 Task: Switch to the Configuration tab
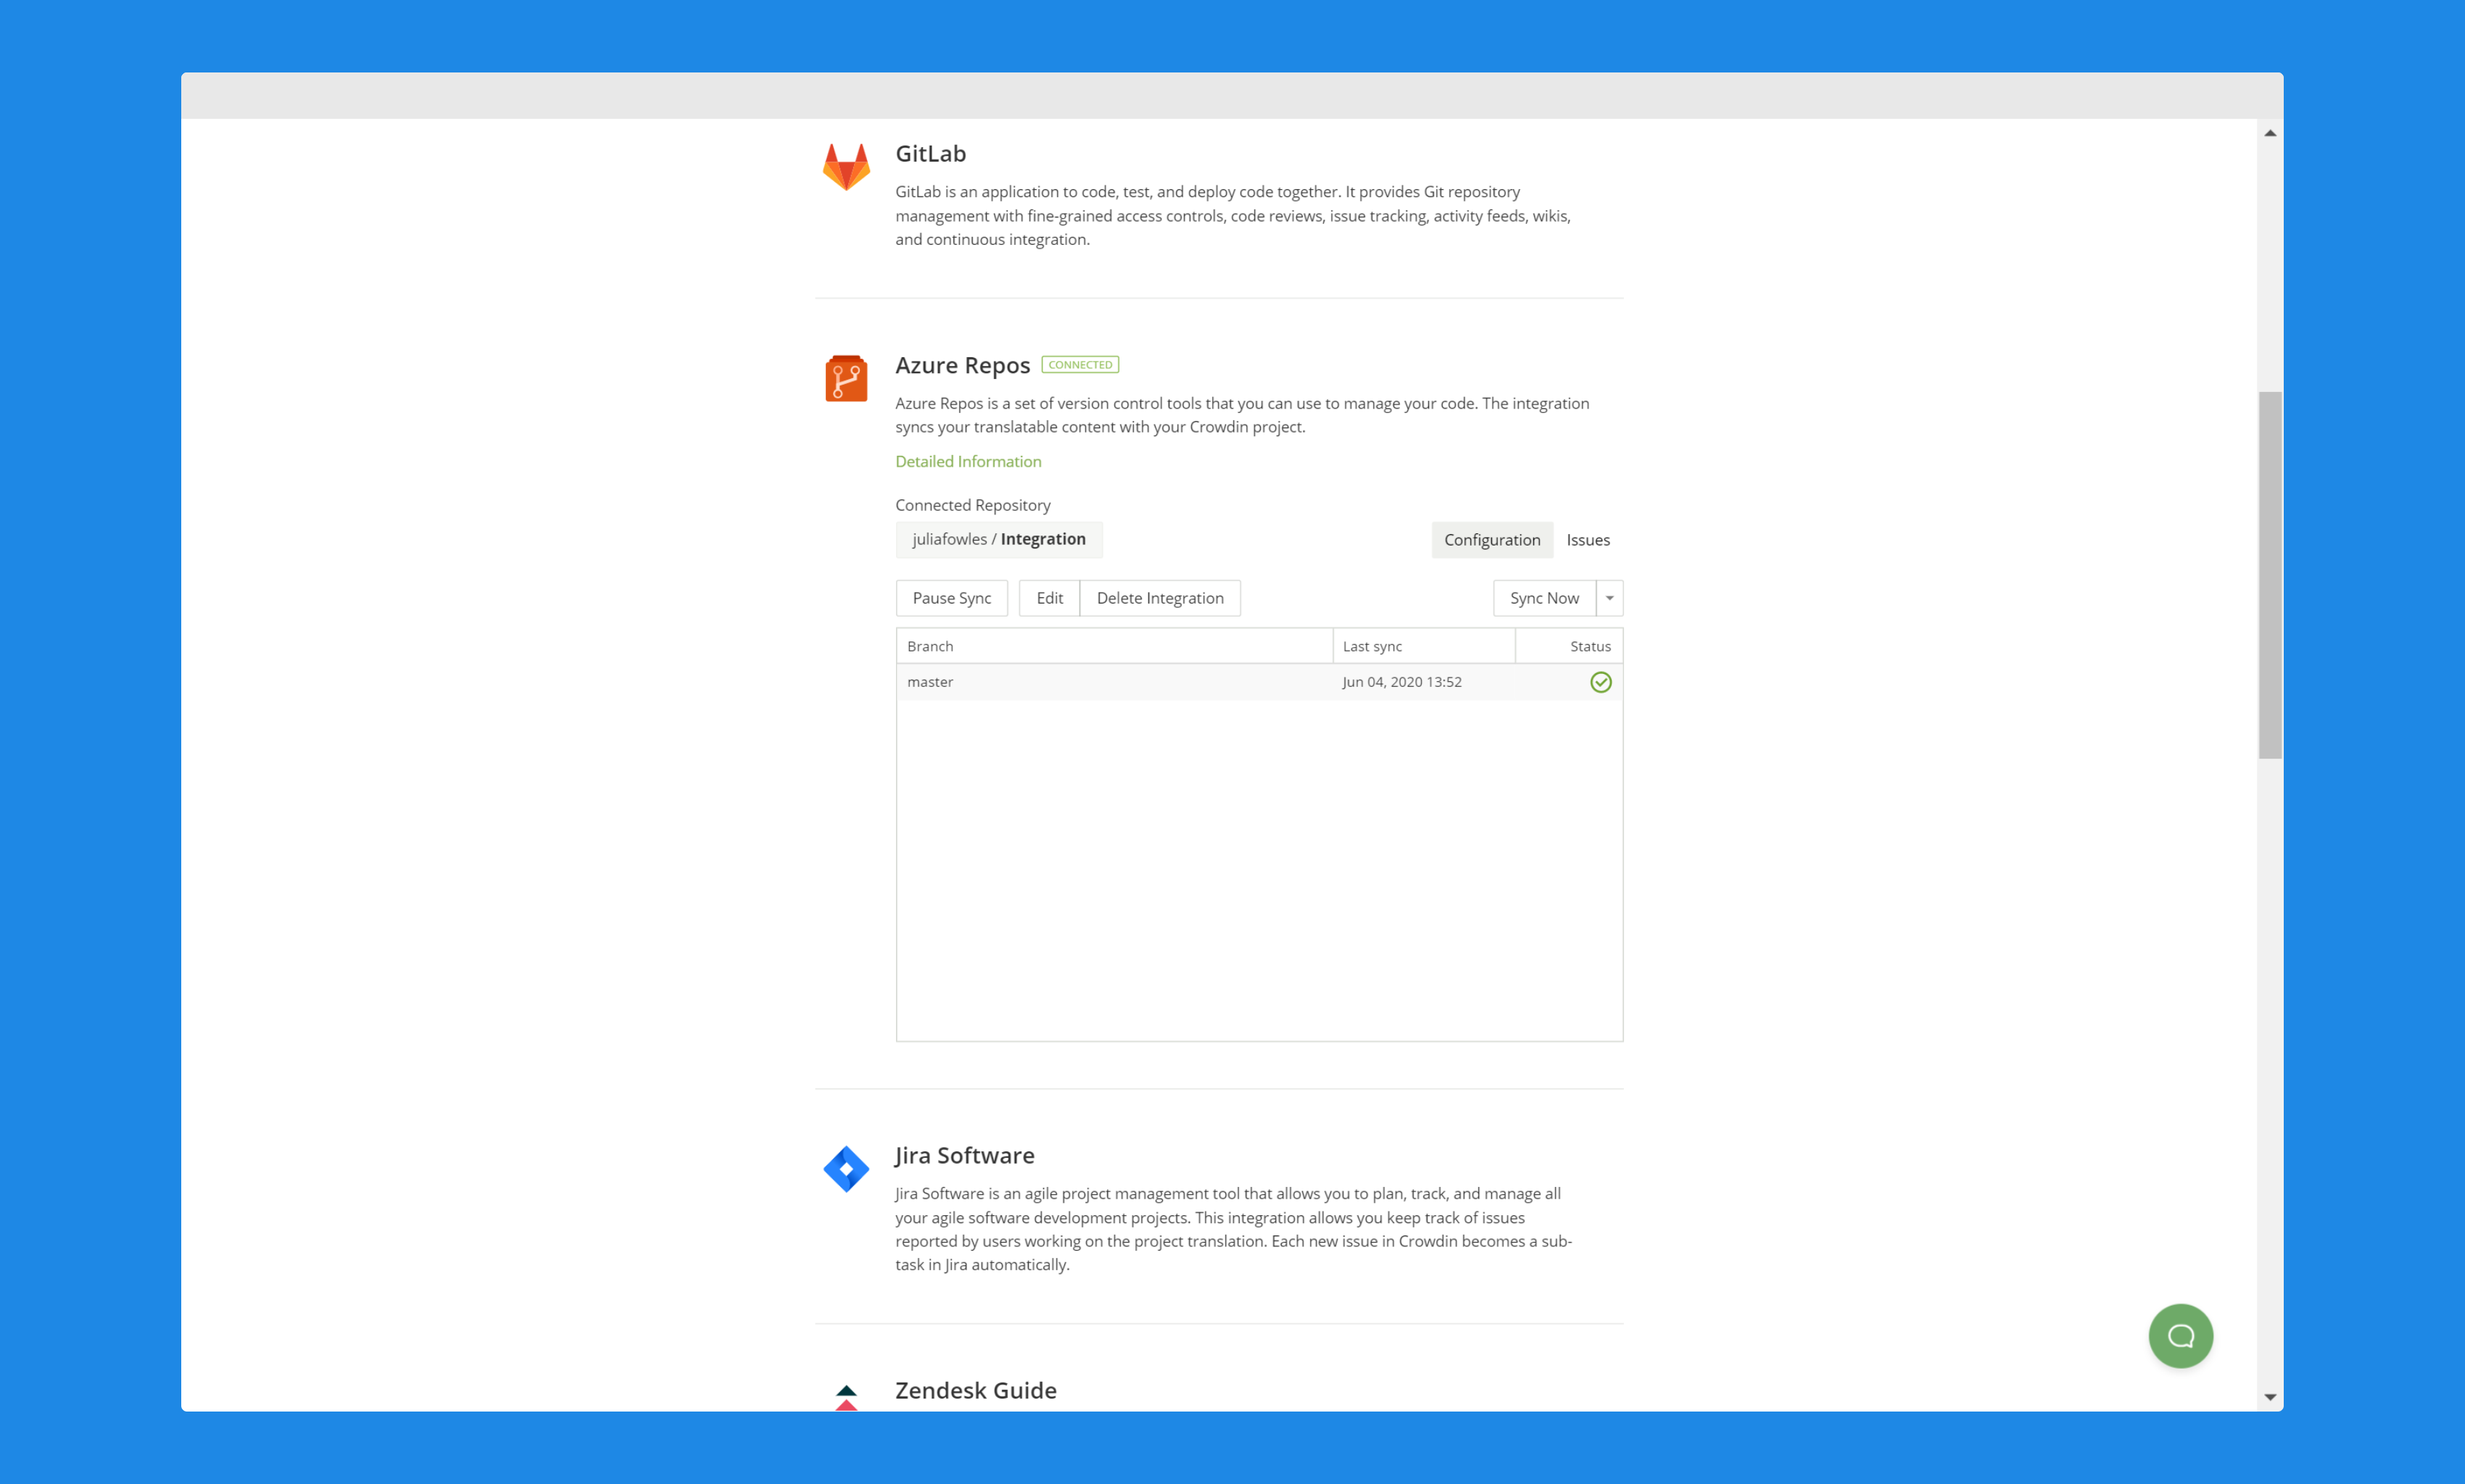click(1493, 540)
